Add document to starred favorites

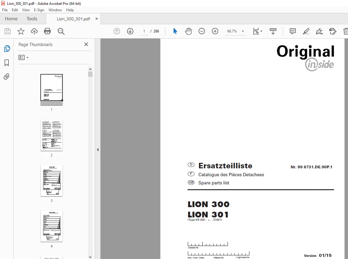[x=21, y=31]
